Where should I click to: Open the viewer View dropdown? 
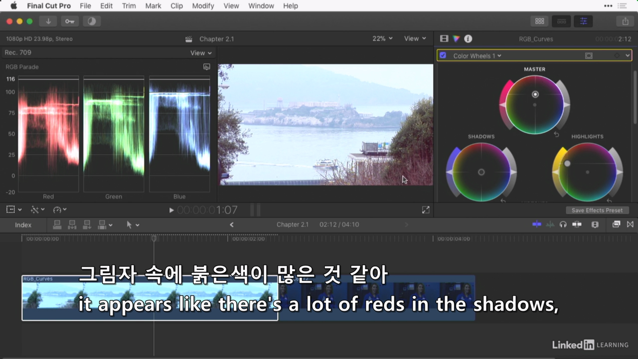point(415,38)
